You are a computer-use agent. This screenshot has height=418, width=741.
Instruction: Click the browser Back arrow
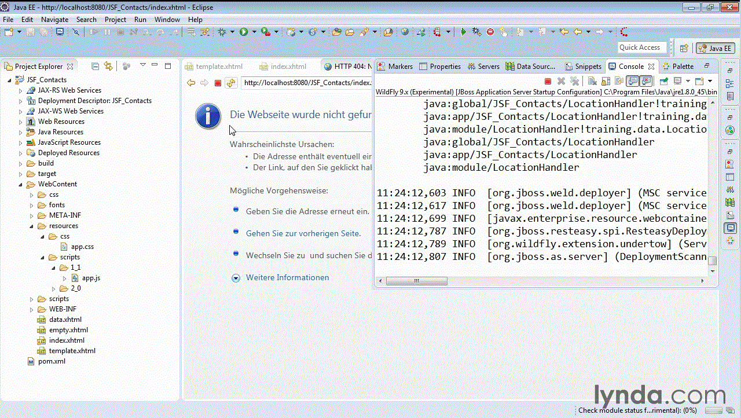point(191,83)
